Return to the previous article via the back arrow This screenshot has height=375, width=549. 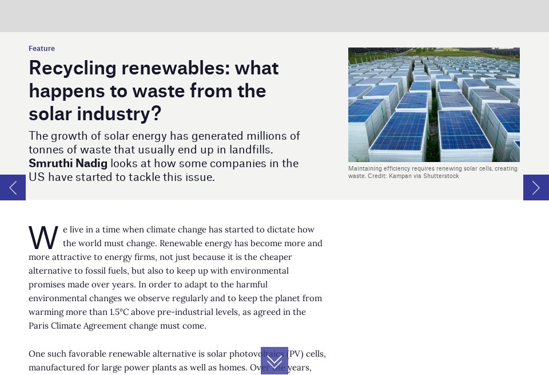pos(13,188)
